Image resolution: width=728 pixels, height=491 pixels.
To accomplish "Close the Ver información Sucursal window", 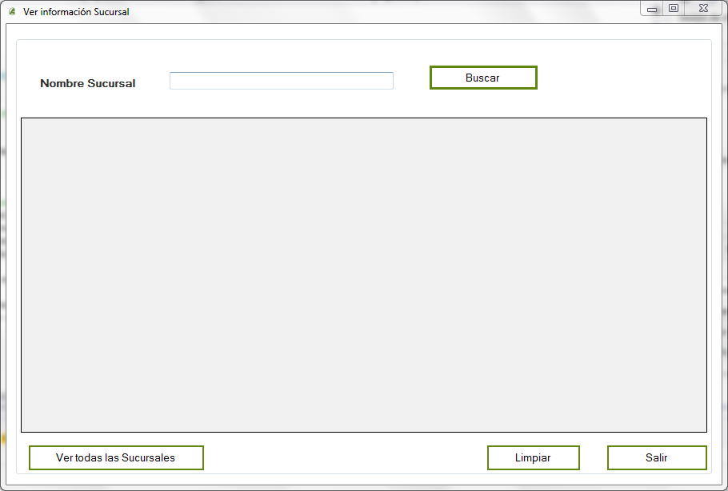I will 702,9.
